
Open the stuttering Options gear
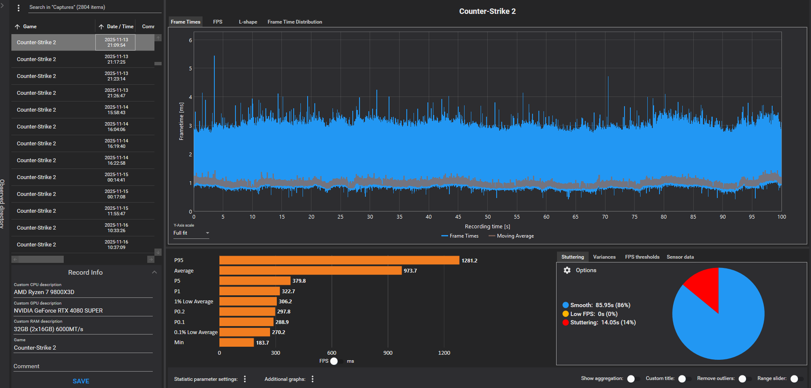pyautogui.click(x=567, y=270)
